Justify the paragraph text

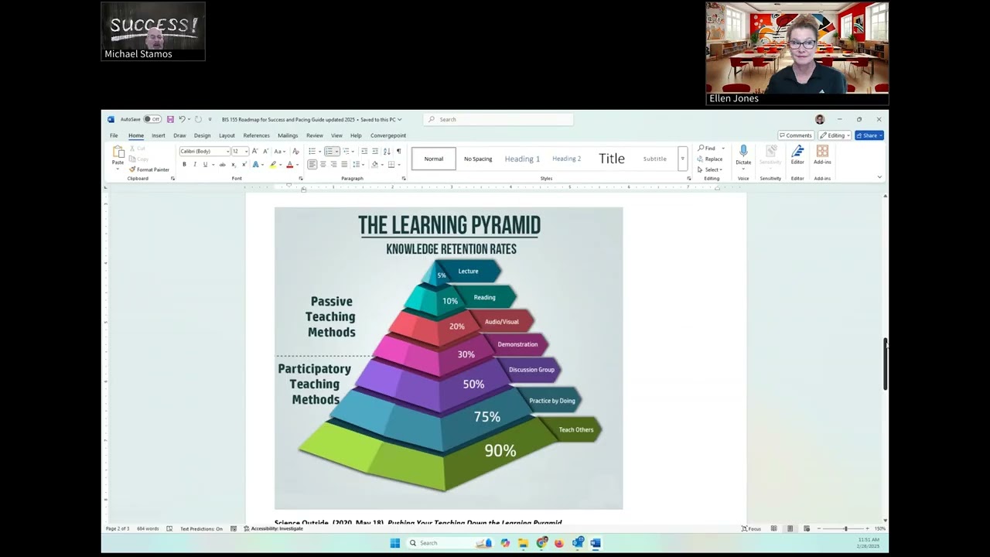pos(344,165)
